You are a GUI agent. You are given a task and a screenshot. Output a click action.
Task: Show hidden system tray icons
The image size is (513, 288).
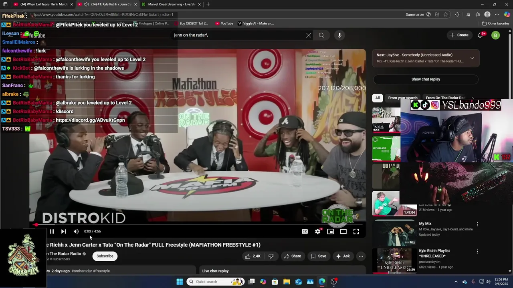(x=456, y=282)
